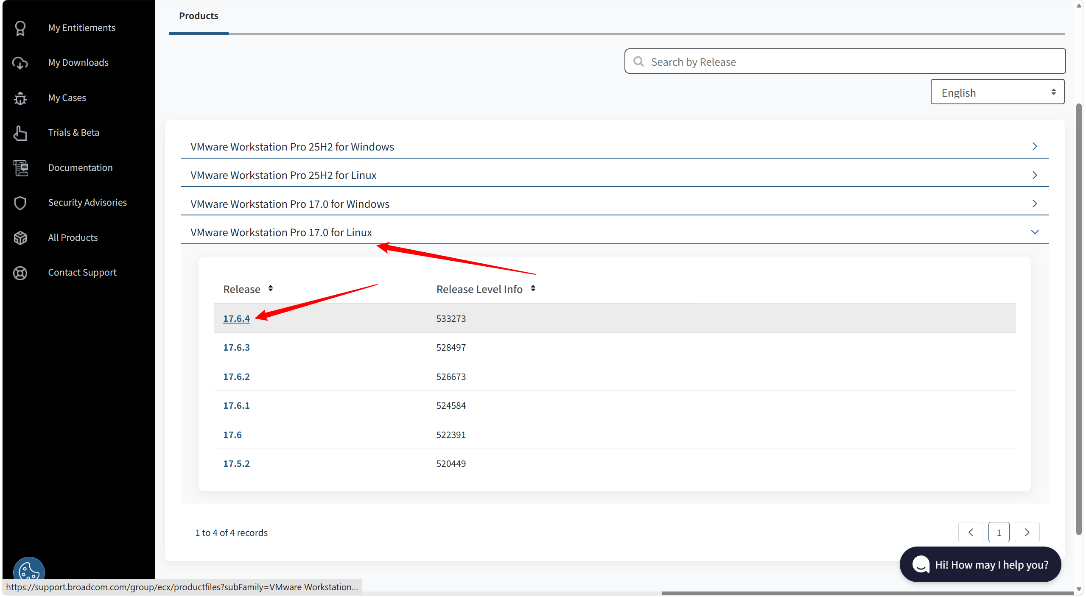
Task: Sort by Release Level Info
Action: [x=533, y=289]
